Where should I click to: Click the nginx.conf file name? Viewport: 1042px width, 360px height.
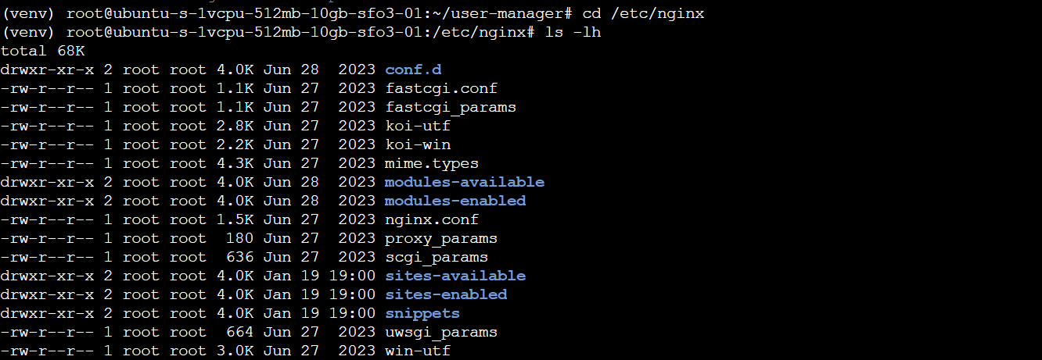click(x=432, y=219)
